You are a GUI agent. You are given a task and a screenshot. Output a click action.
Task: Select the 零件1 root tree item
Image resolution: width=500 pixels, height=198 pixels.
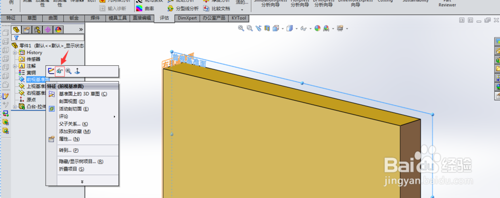coord(48,46)
